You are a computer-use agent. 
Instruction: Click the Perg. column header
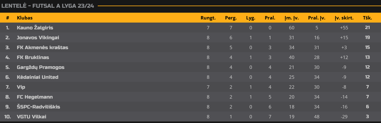231,18
